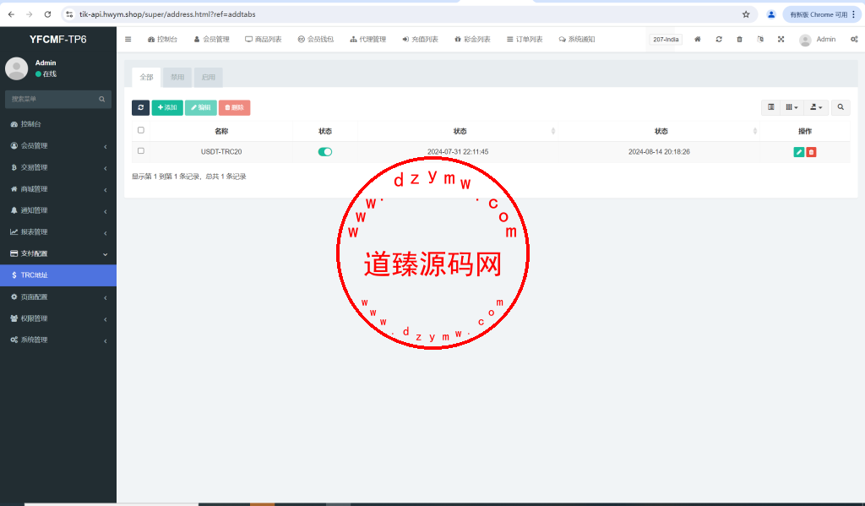The height and width of the screenshot is (506, 865).
Task: Toggle USDT-TRC20 status switch
Action: (x=325, y=152)
